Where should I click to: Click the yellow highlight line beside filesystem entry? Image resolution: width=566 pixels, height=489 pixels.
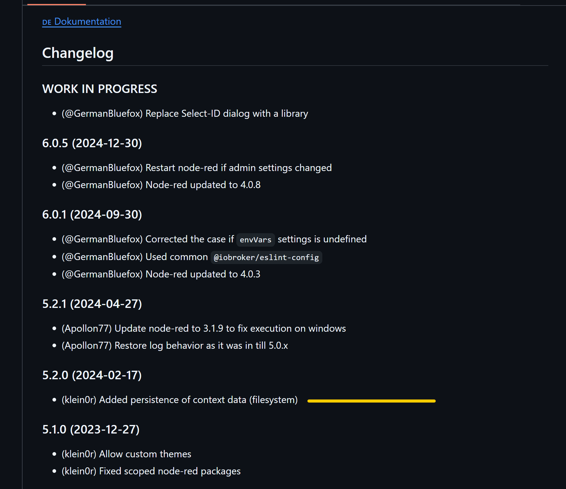point(371,401)
